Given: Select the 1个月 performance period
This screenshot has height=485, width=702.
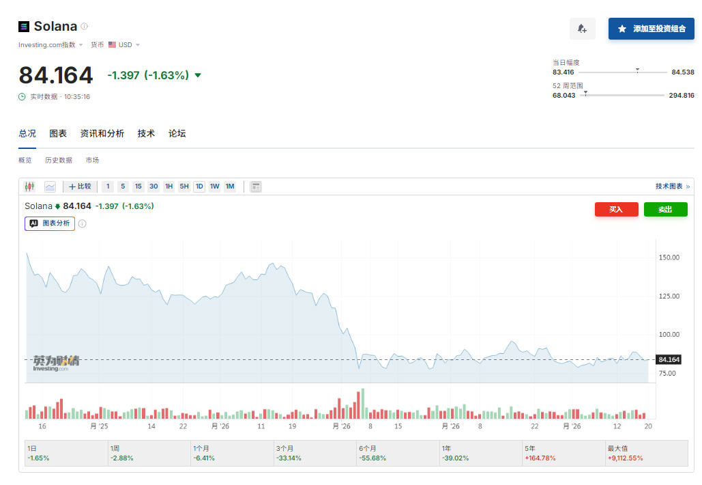Looking at the screenshot, I should [232, 453].
